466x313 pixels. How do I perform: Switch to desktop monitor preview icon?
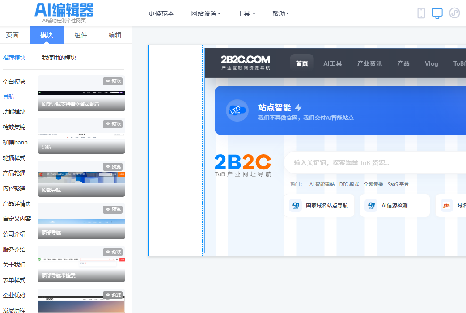point(437,13)
